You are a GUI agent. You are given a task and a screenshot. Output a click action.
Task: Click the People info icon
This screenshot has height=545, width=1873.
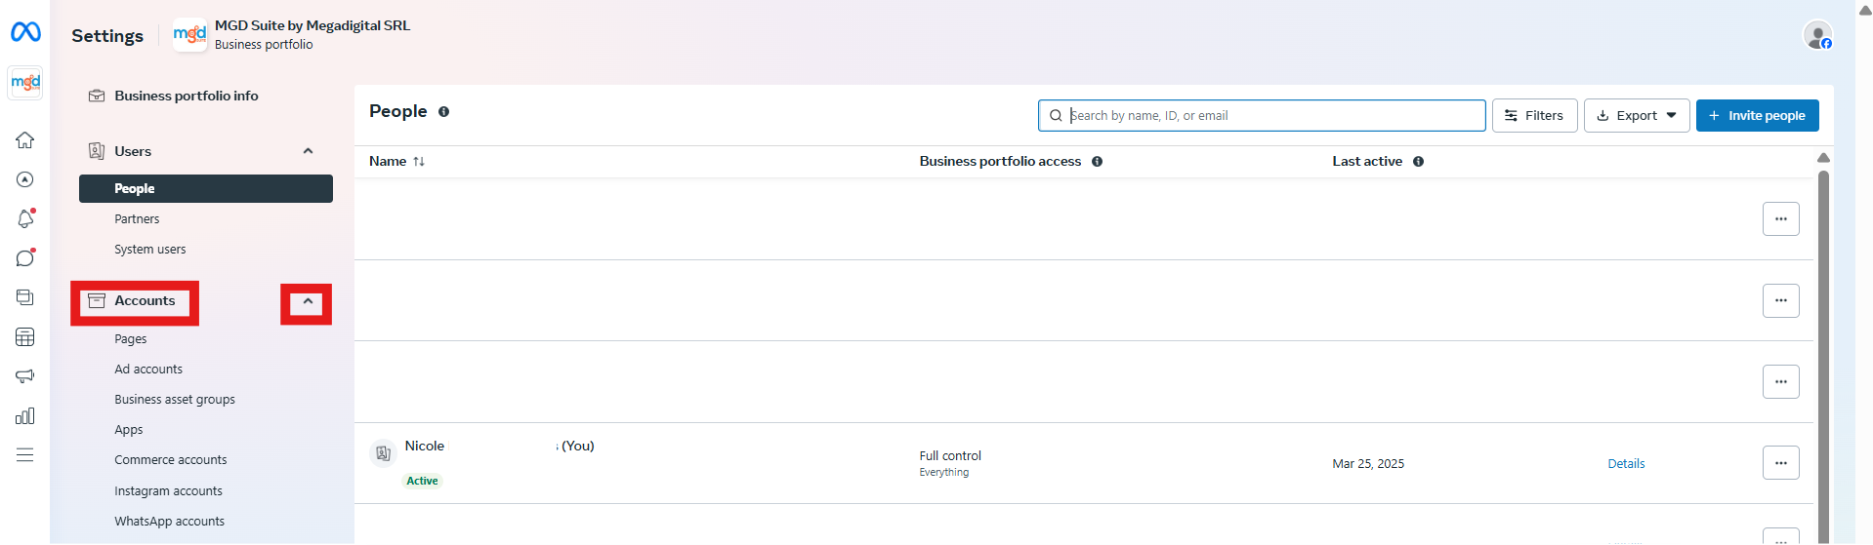tap(443, 112)
